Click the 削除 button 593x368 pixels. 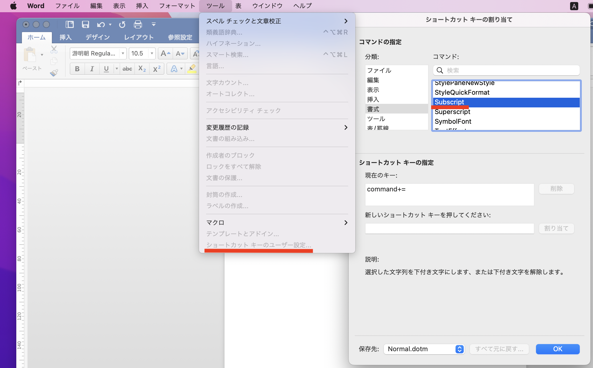click(x=556, y=189)
